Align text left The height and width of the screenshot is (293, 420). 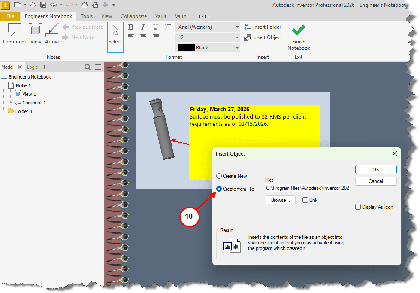pos(131,37)
